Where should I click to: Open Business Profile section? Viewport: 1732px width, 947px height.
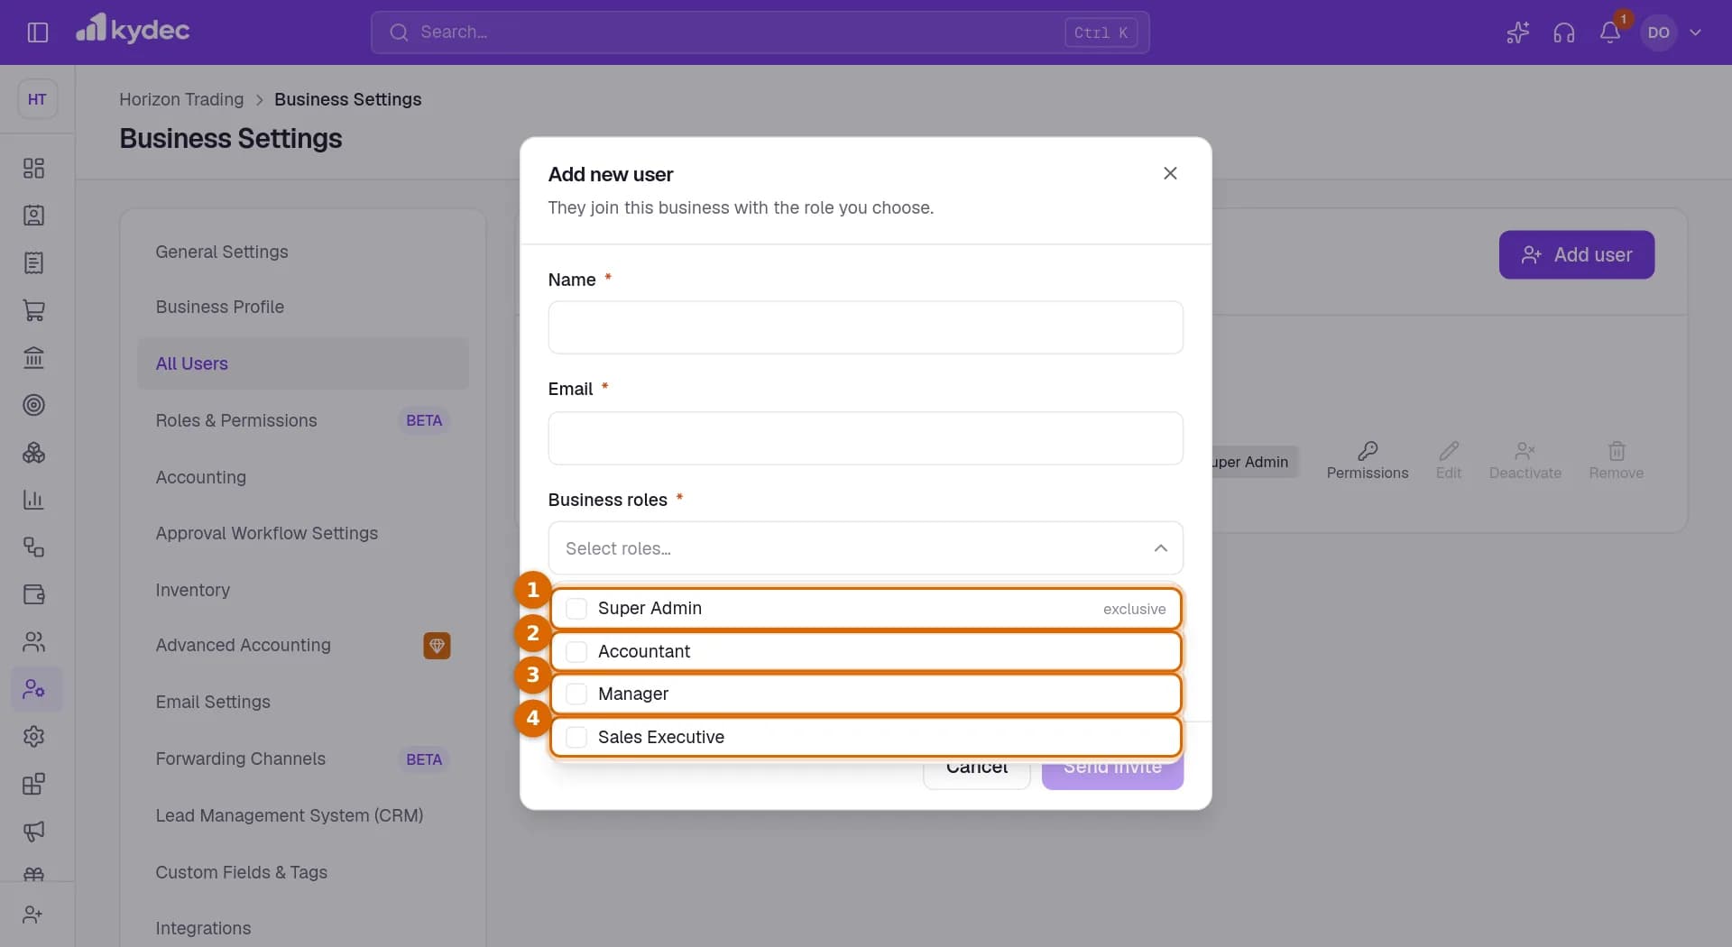pos(303,307)
